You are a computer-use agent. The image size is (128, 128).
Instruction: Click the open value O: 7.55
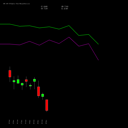[x=44, y=9]
